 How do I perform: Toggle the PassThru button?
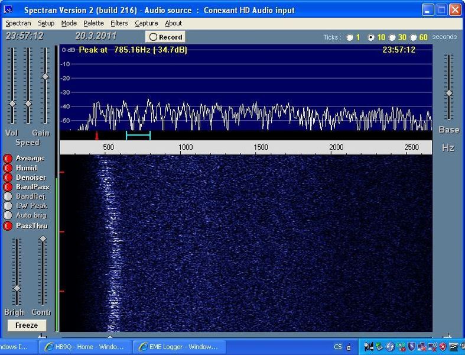coord(8,226)
